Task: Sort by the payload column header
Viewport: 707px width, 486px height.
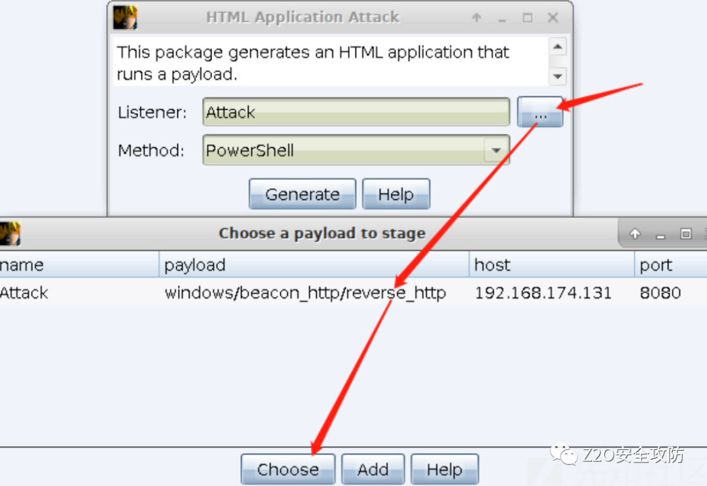Action: click(314, 265)
